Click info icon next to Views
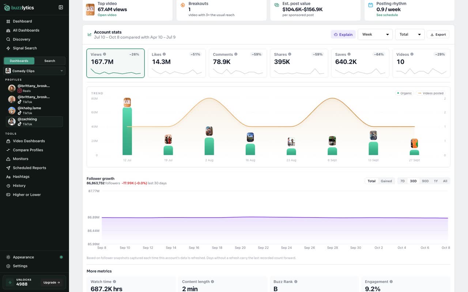This screenshot has width=468, height=292. tap(105, 54)
